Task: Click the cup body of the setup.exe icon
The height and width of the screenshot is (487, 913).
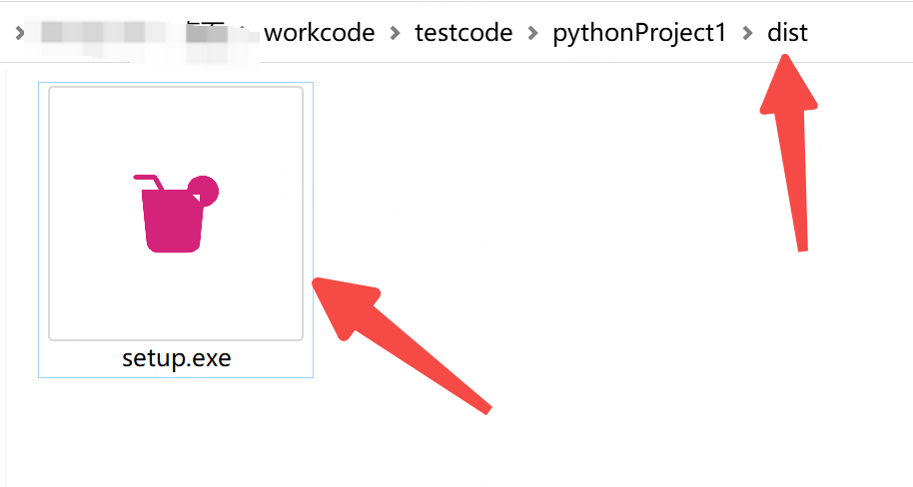Action: 172,224
